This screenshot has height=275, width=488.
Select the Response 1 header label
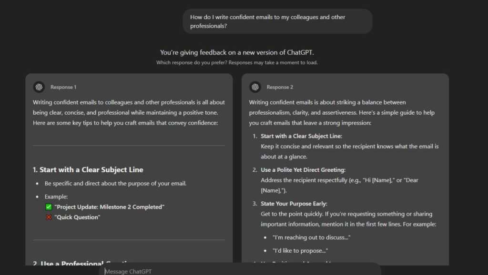(x=63, y=87)
